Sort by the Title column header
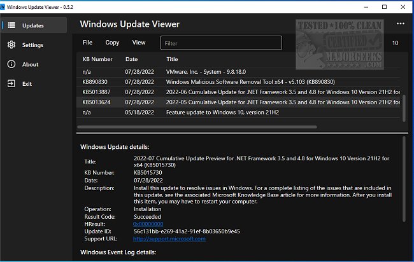414x262 pixels. [x=172, y=59]
